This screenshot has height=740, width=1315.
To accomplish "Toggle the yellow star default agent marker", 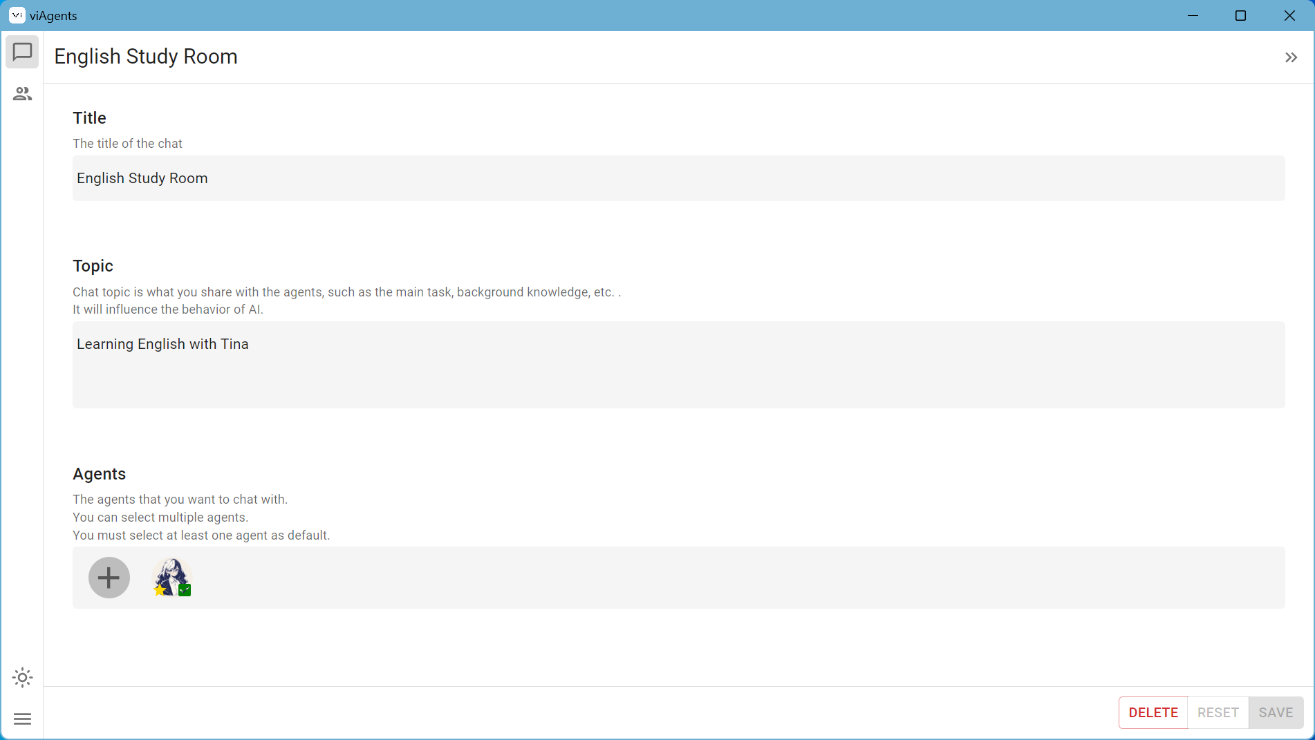I will tap(160, 590).
